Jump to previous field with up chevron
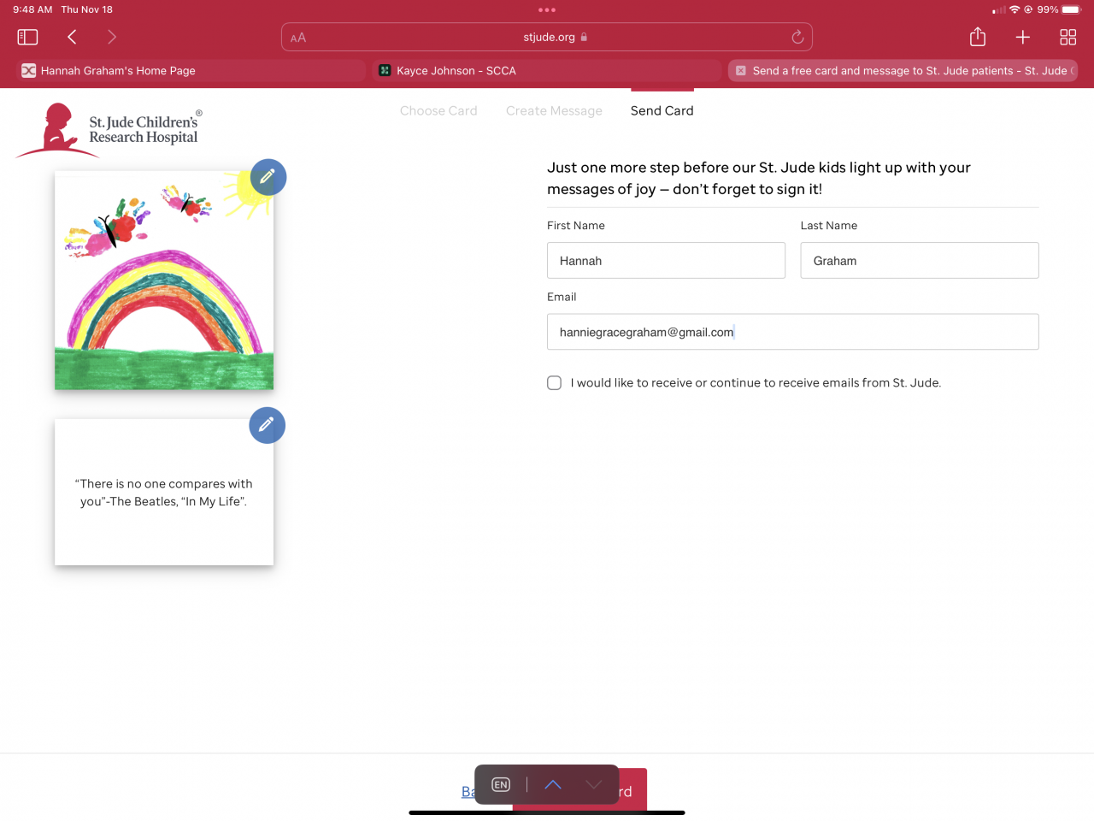 553,784
